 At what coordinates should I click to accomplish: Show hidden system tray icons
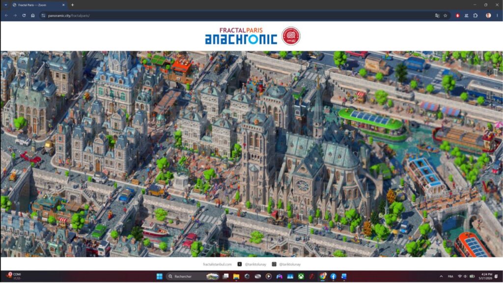pos(441,276)
